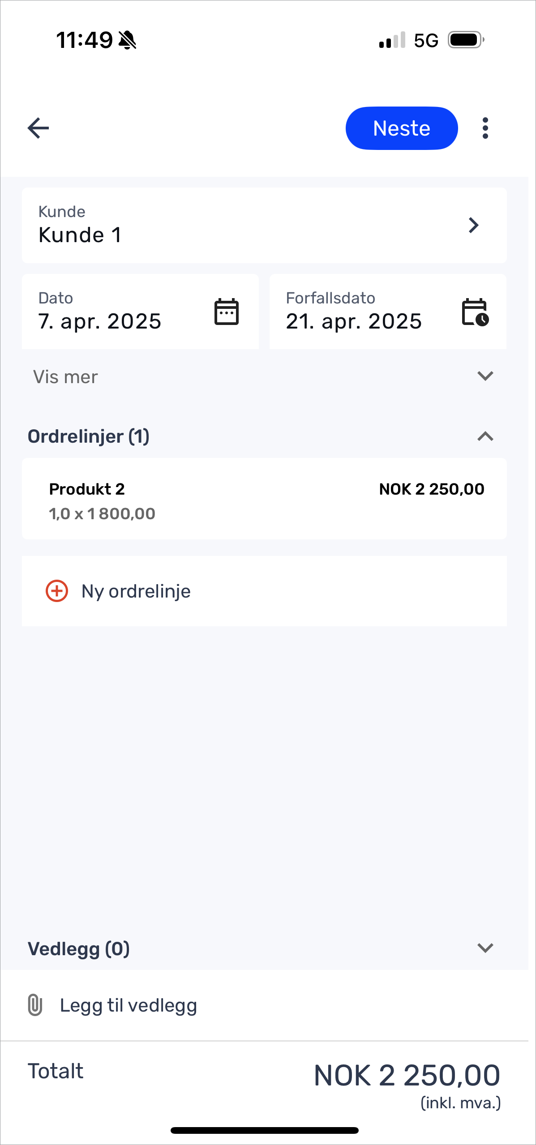Select Legg til vedlegg

tap(264, 1005)
